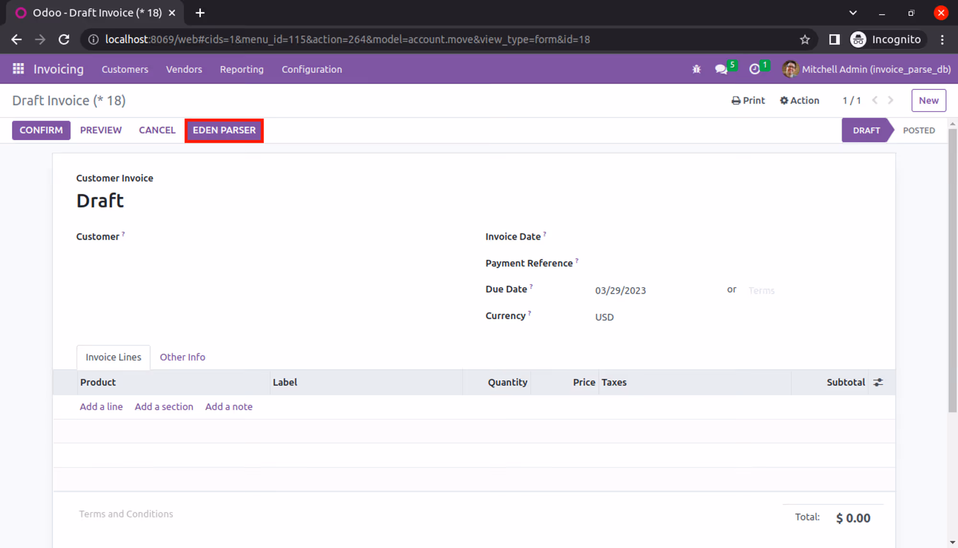Open the Chrome three-dot menu
Screen dimensions: 958x548
(942, 40)
